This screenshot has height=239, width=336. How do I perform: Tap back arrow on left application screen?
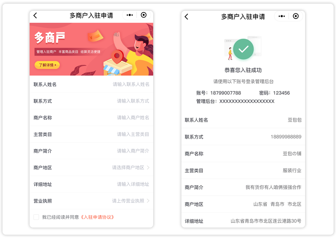(x=35, y=15)
